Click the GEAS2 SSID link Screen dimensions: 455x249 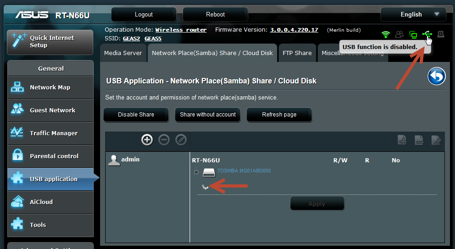click(x=131, y=39)
